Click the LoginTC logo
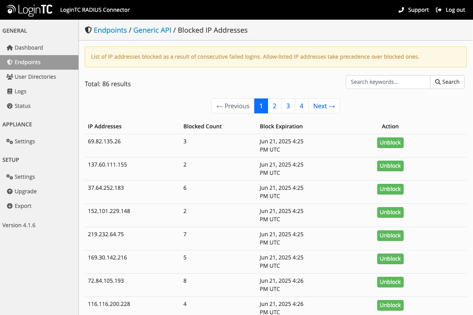This screenshot has width=473, height=315. point(30,10)
